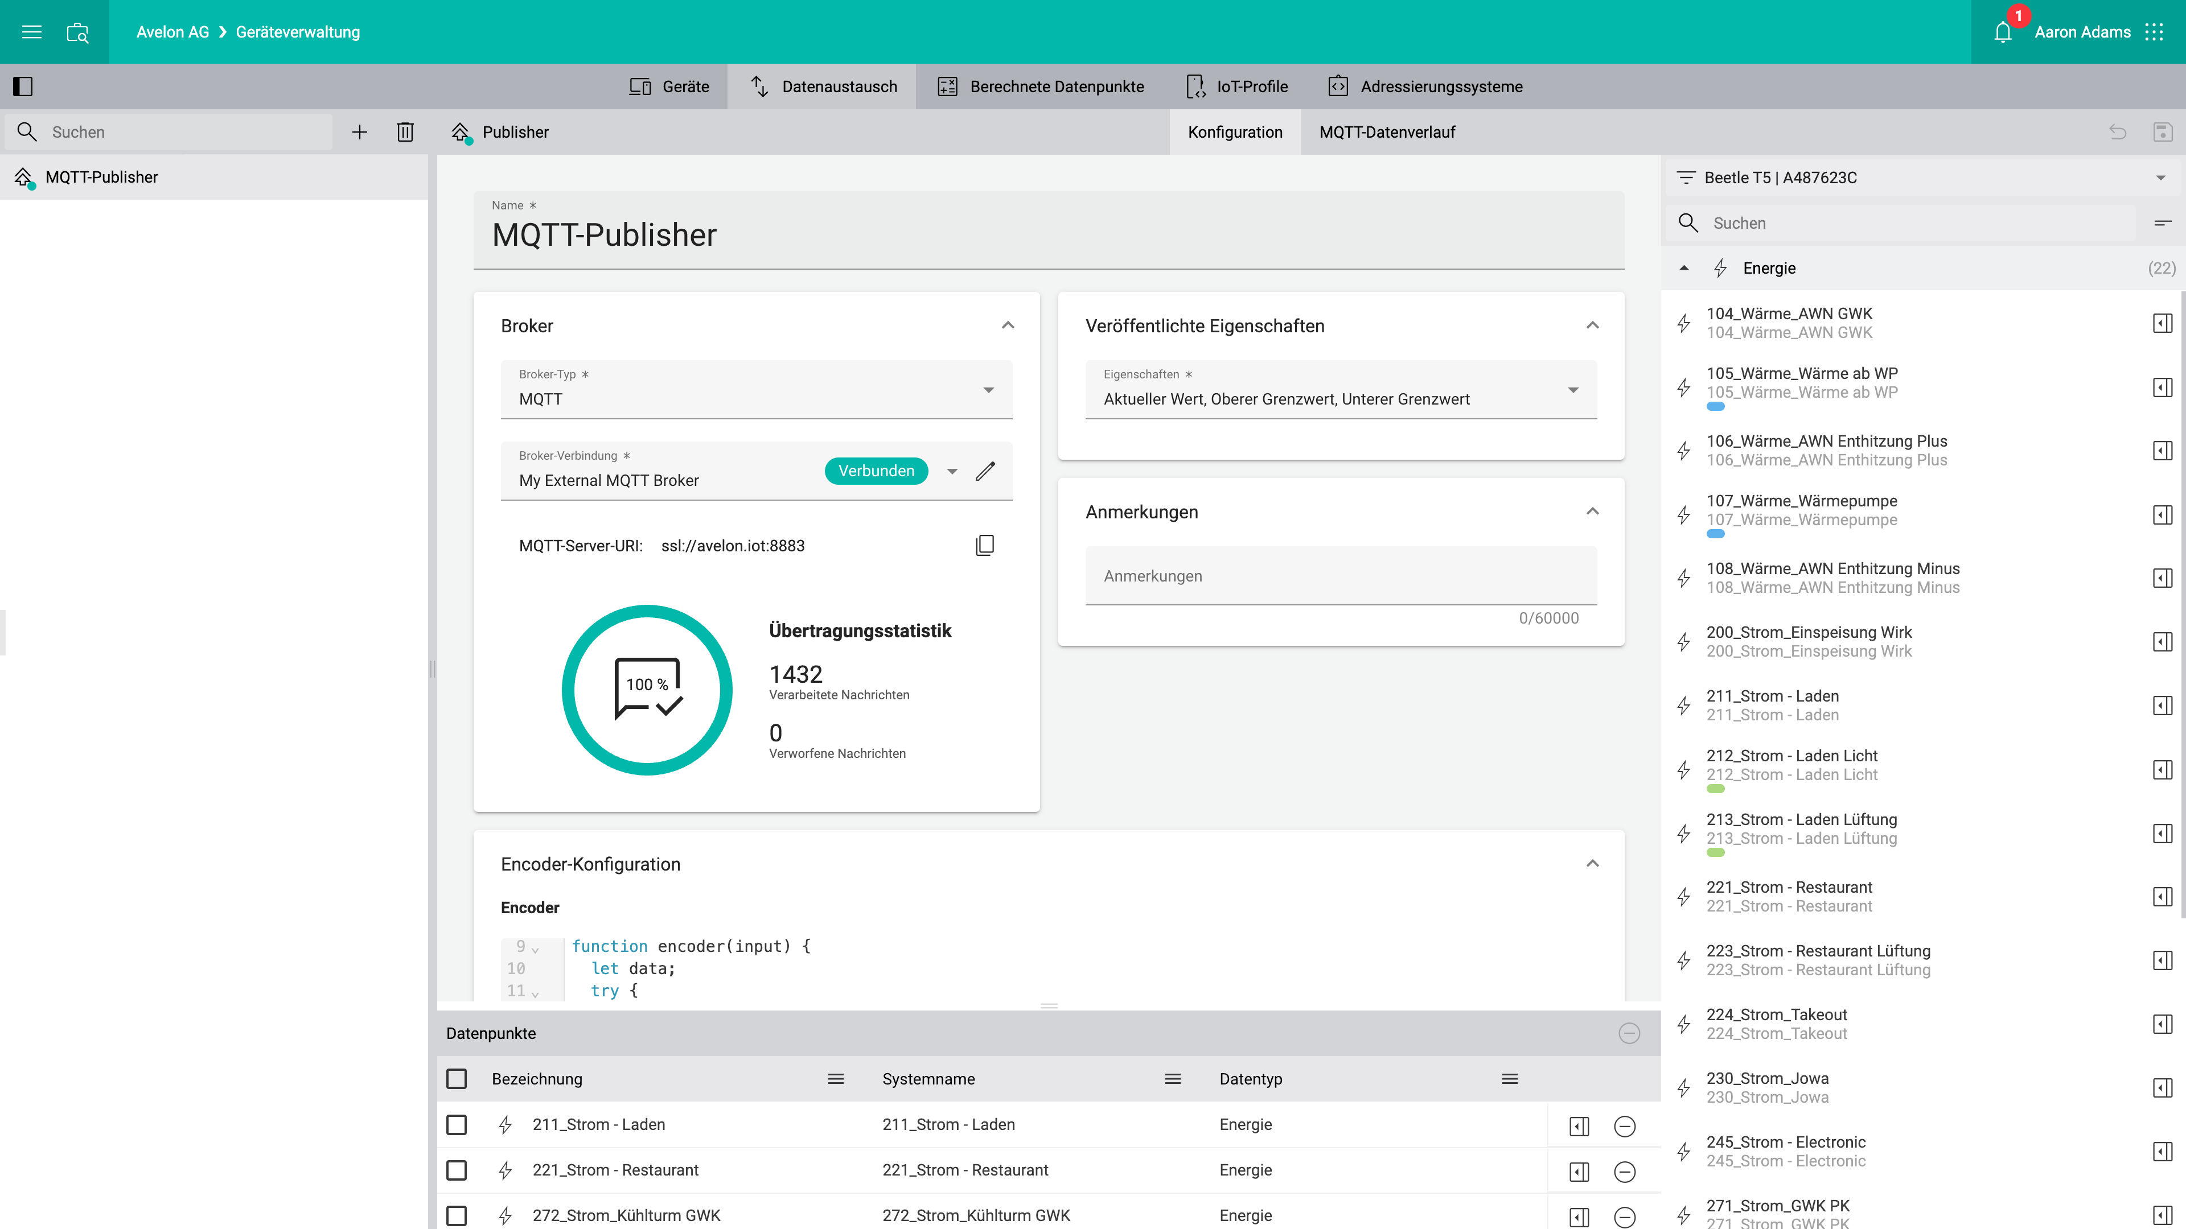This screenshot has width=2186, height=1229.
Task: Open the Bezeichnung column menu
Action: [836, 1079]
